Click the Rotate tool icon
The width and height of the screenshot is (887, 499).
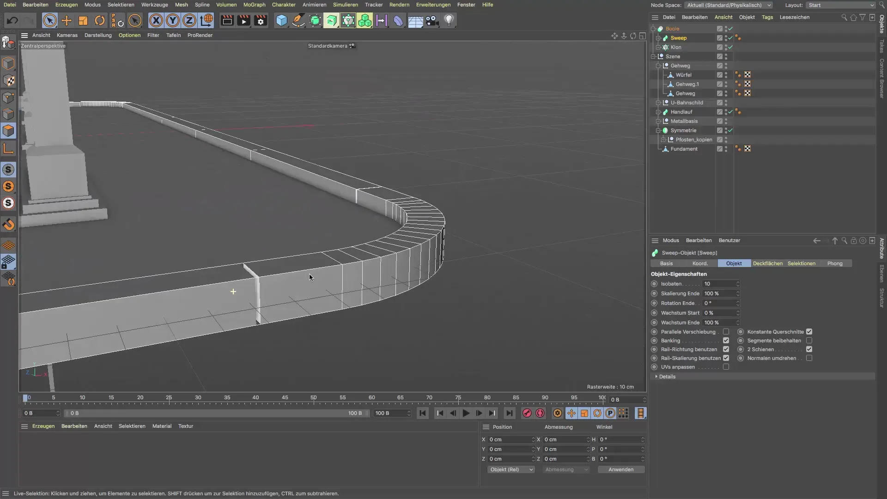(x=100, y=21)
